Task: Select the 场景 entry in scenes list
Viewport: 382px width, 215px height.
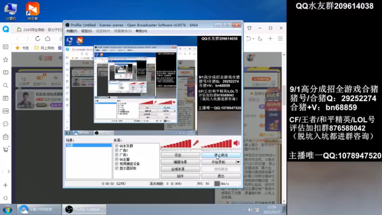Action: pyautogui.click(x=89, y=145)
